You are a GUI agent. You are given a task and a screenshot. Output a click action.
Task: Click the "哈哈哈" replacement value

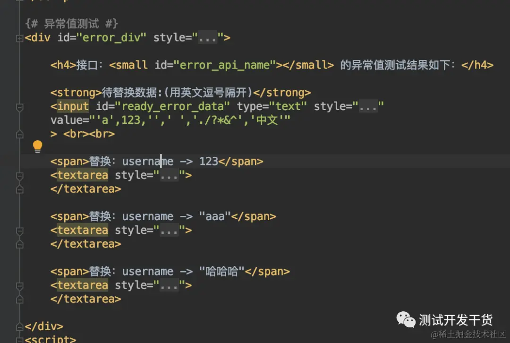coord(222,272)
